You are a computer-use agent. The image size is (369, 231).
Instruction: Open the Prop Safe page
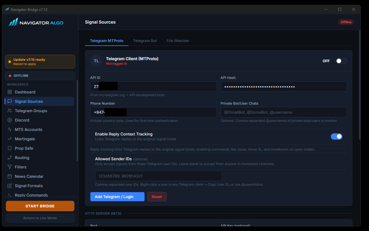tap(40, 148)
